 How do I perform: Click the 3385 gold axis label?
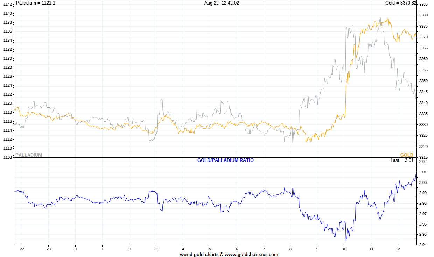pyautogui.click(x=423, y=4)
